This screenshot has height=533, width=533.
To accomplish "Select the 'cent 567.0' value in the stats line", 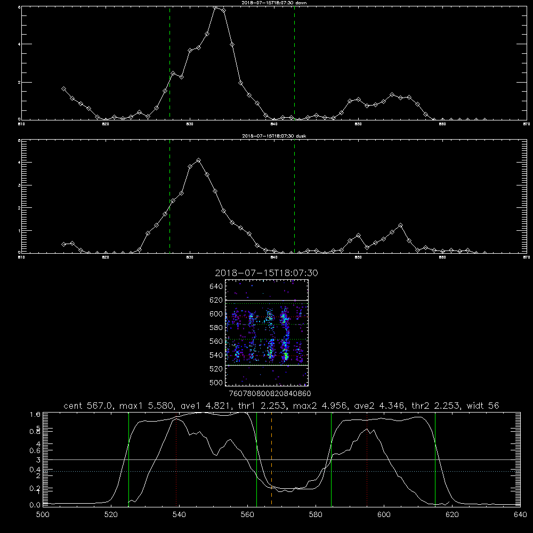I will click(88, 406).
